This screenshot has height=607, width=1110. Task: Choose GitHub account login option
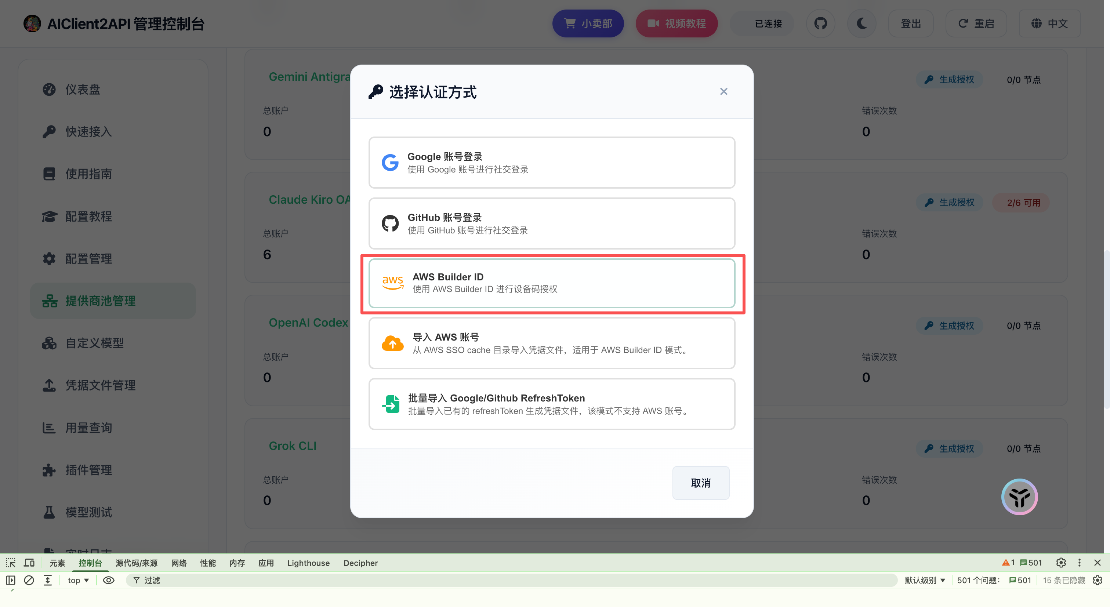(552, 223)
